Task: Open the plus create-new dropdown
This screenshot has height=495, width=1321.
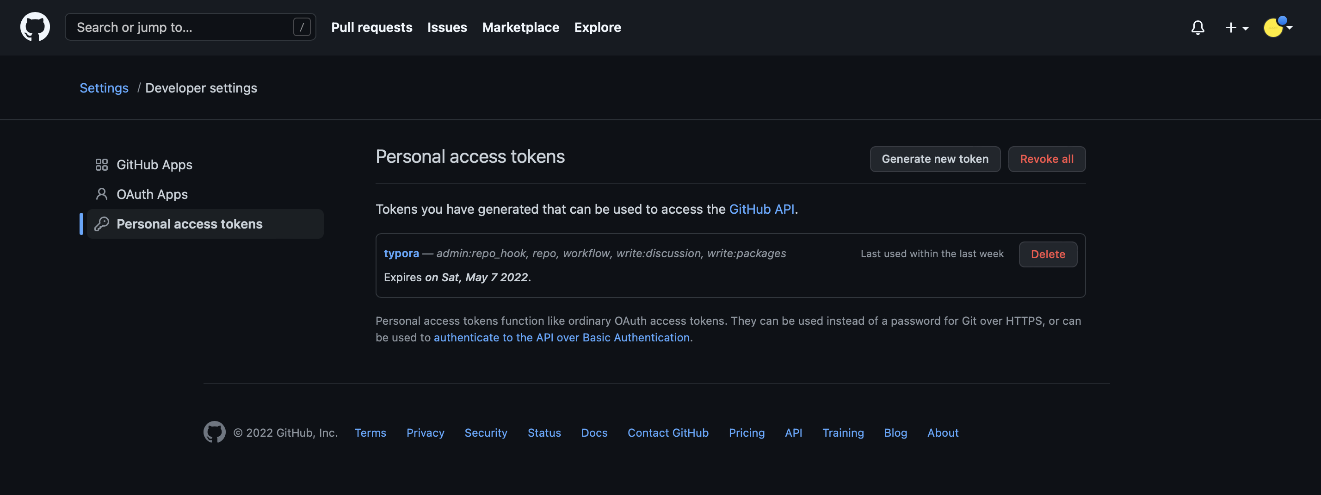Action: tap(1236, 28)
